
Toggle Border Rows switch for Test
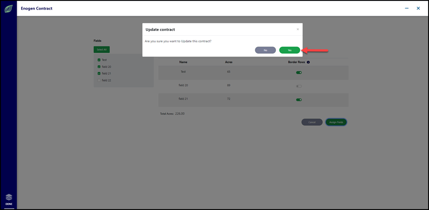click(299, 72)
